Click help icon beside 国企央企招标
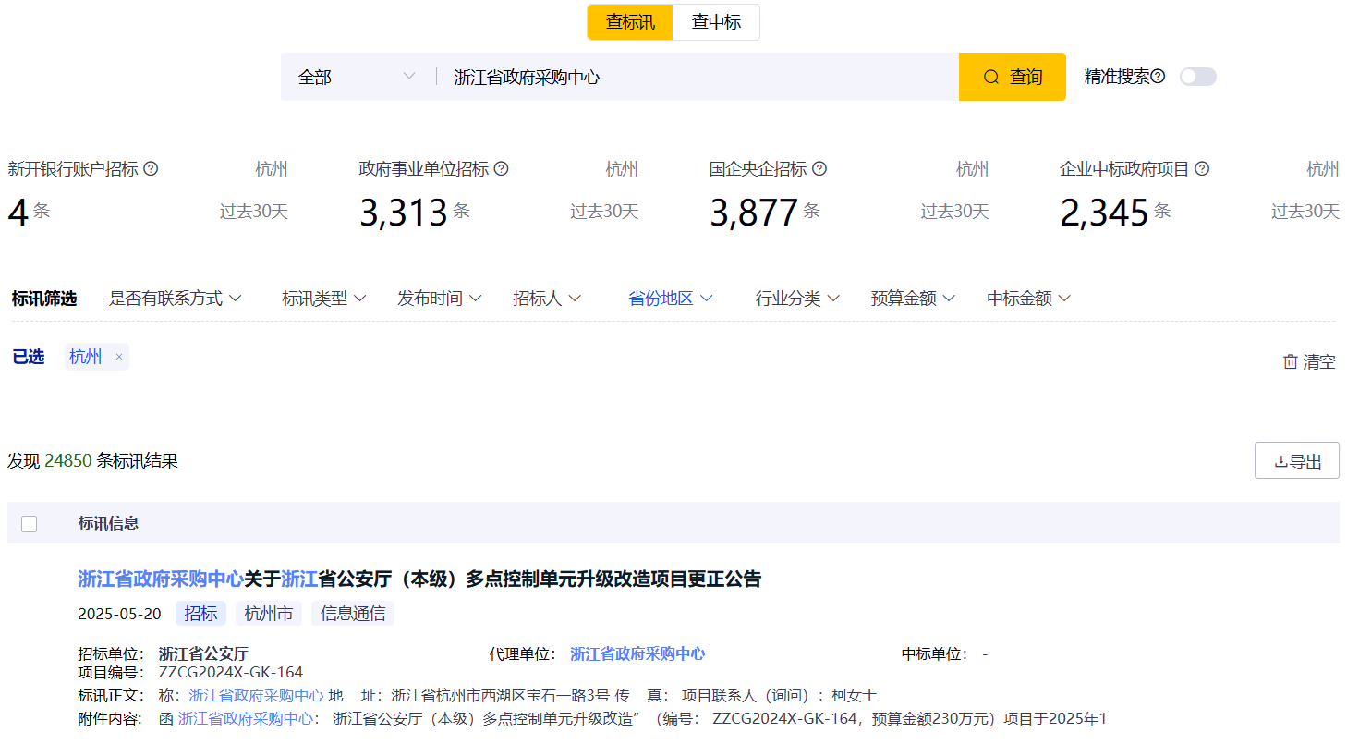The width and height of the screenshot is (1347, 744). 819,169
